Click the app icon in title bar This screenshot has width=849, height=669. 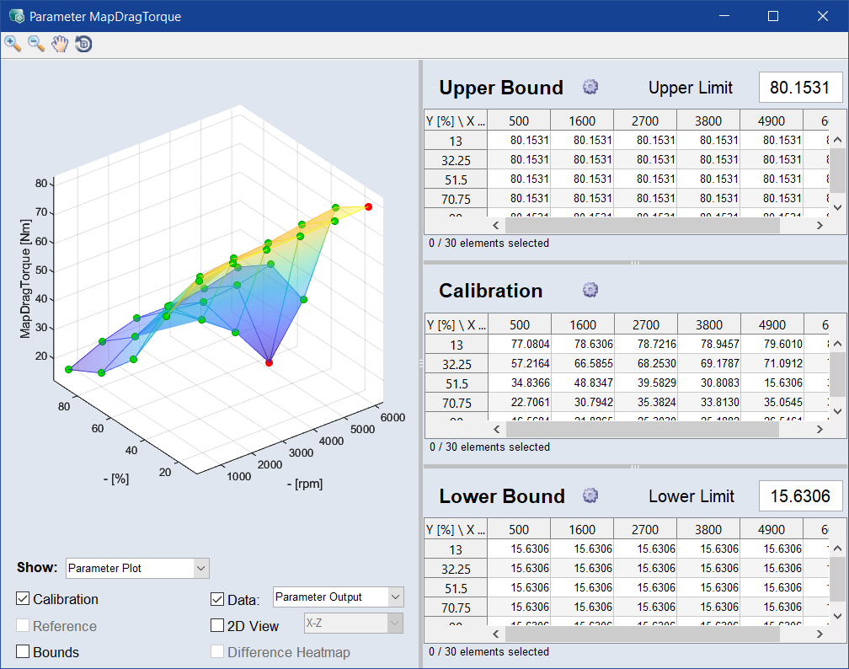pyautogui.click(x=15, y=16)
